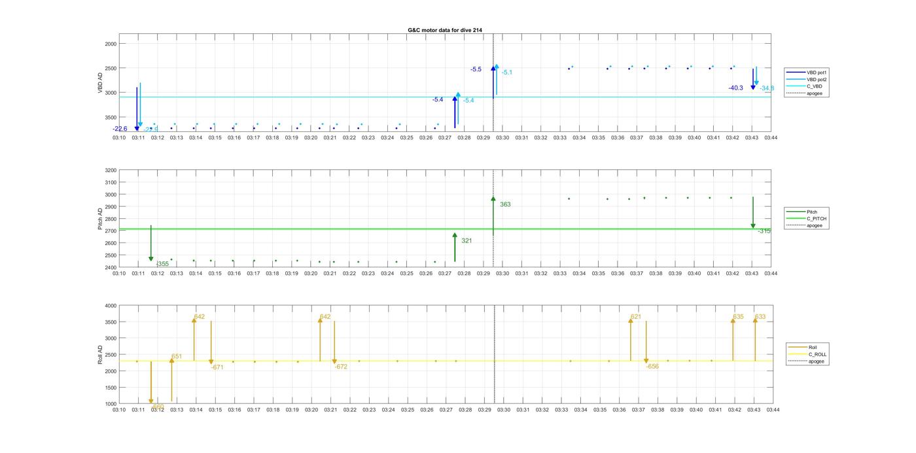Click the "-5.5" VBD value label
Screen dimensions: 916x453
click(x=476, y=69)
